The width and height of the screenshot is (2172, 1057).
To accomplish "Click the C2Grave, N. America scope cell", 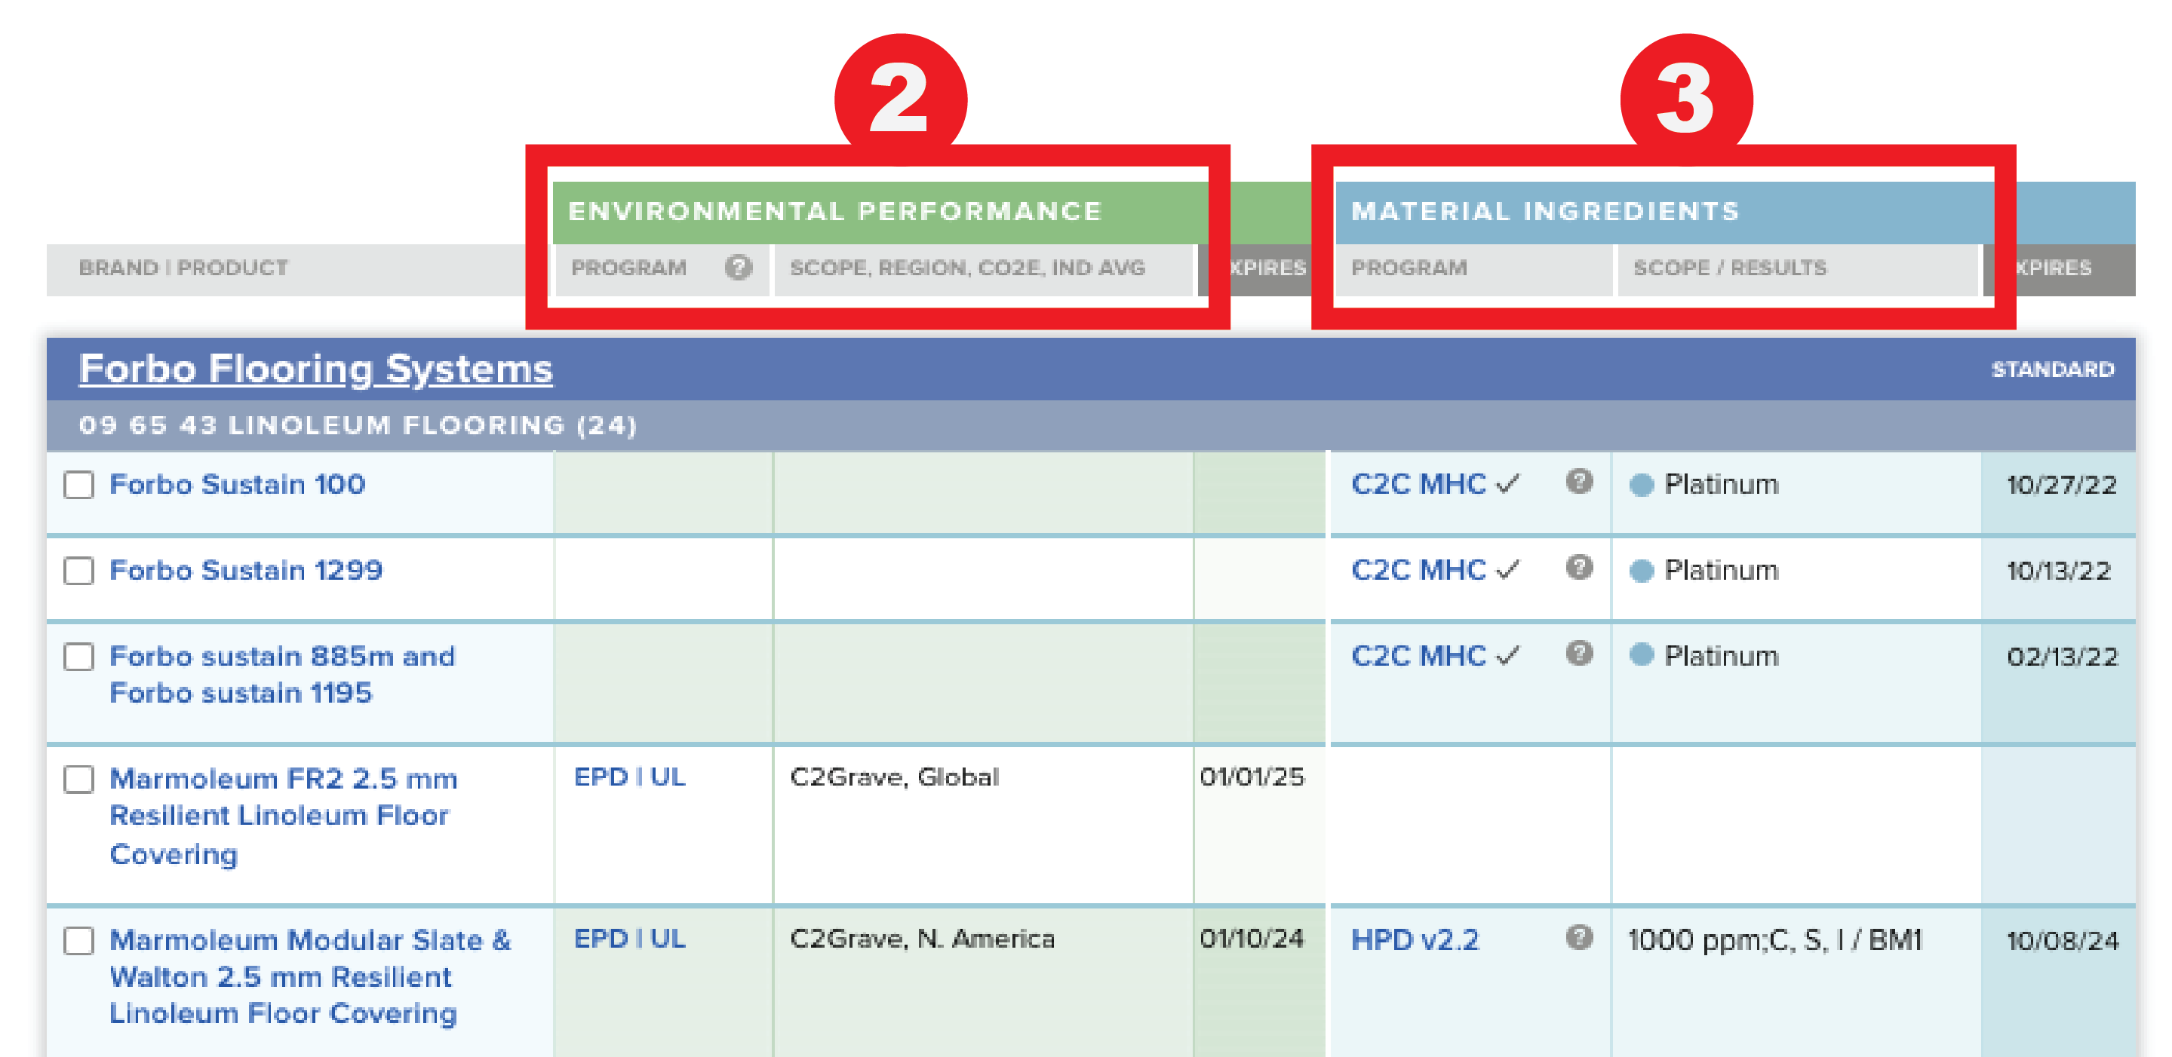I will (x=922, y=938).
